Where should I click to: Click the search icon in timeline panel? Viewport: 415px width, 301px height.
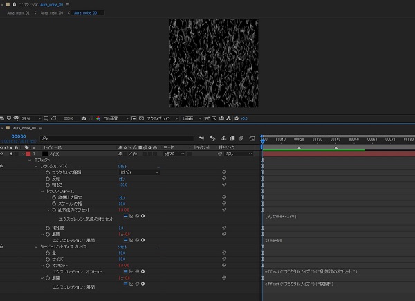(44, 138)
